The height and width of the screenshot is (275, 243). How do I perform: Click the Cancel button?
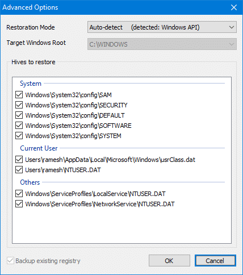215,261
